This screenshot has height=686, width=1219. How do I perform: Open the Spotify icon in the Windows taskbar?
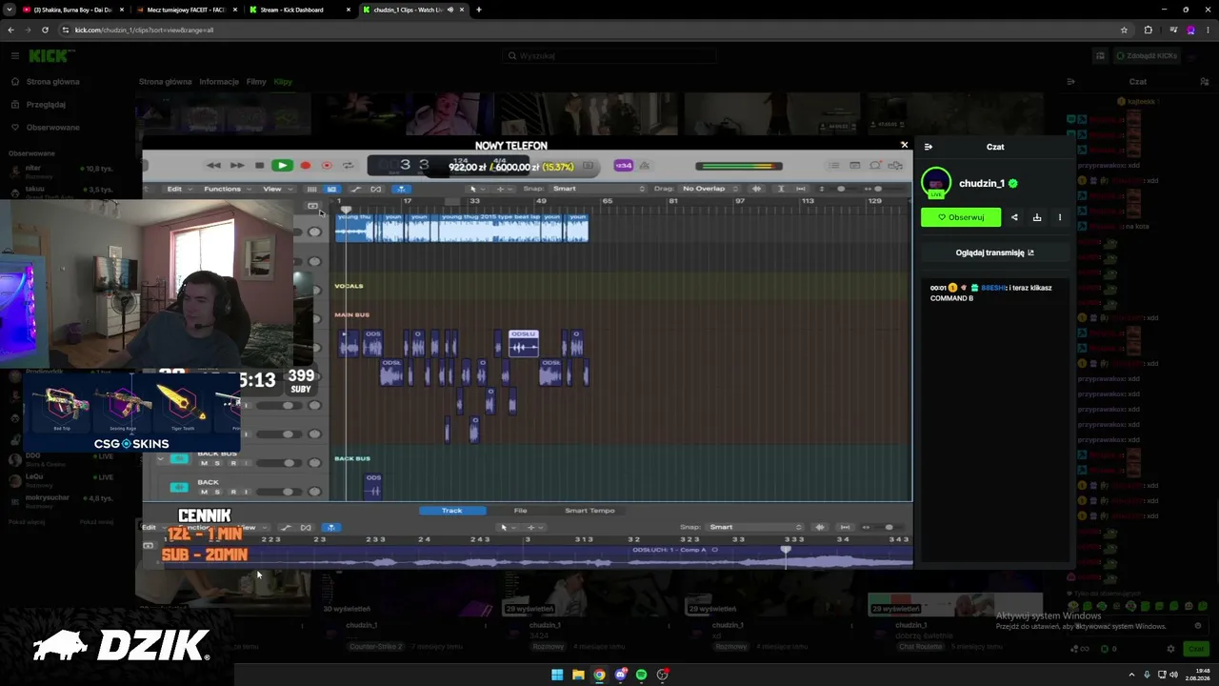tap(641, 675)
